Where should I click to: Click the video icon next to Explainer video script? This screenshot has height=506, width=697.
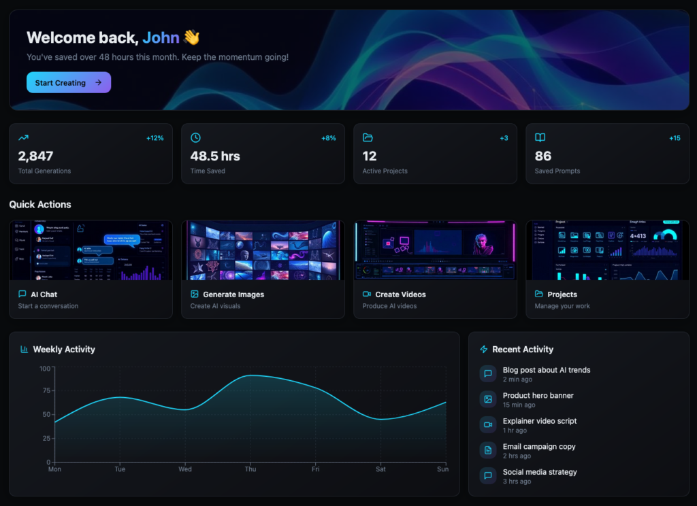(487, 424)
